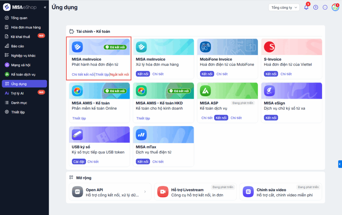The width and height of the screenshot is (342, 215).
Task: Click Ngắt kết nối for MISA meInvoice
Action: [x=120, y=75]
